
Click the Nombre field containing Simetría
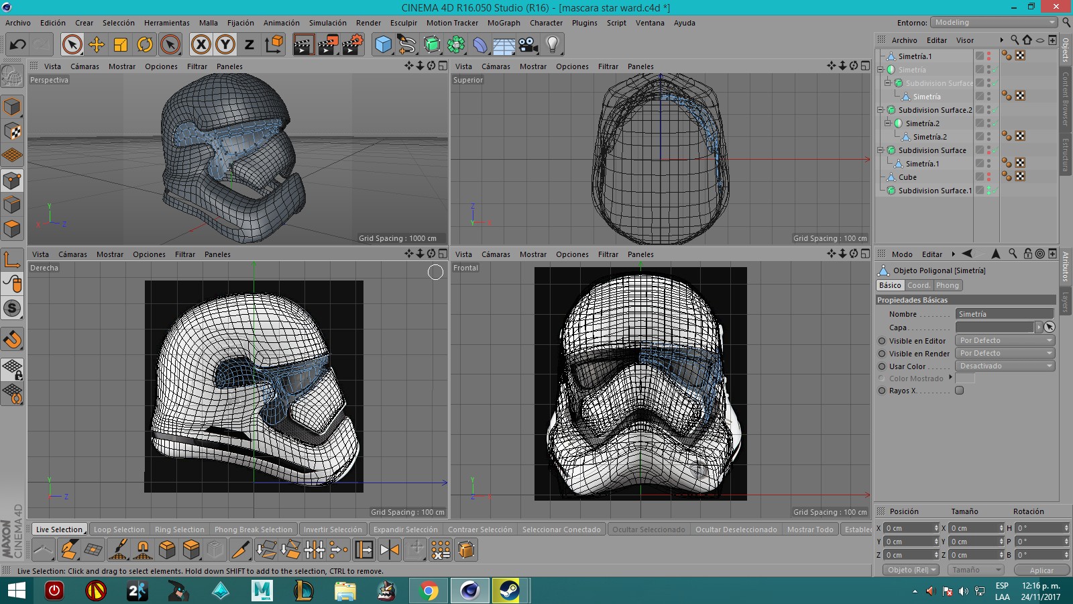point(1005,314)
